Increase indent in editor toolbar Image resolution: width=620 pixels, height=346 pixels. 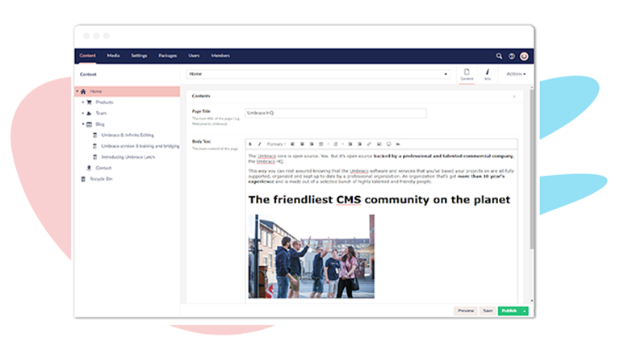[359, 144]
